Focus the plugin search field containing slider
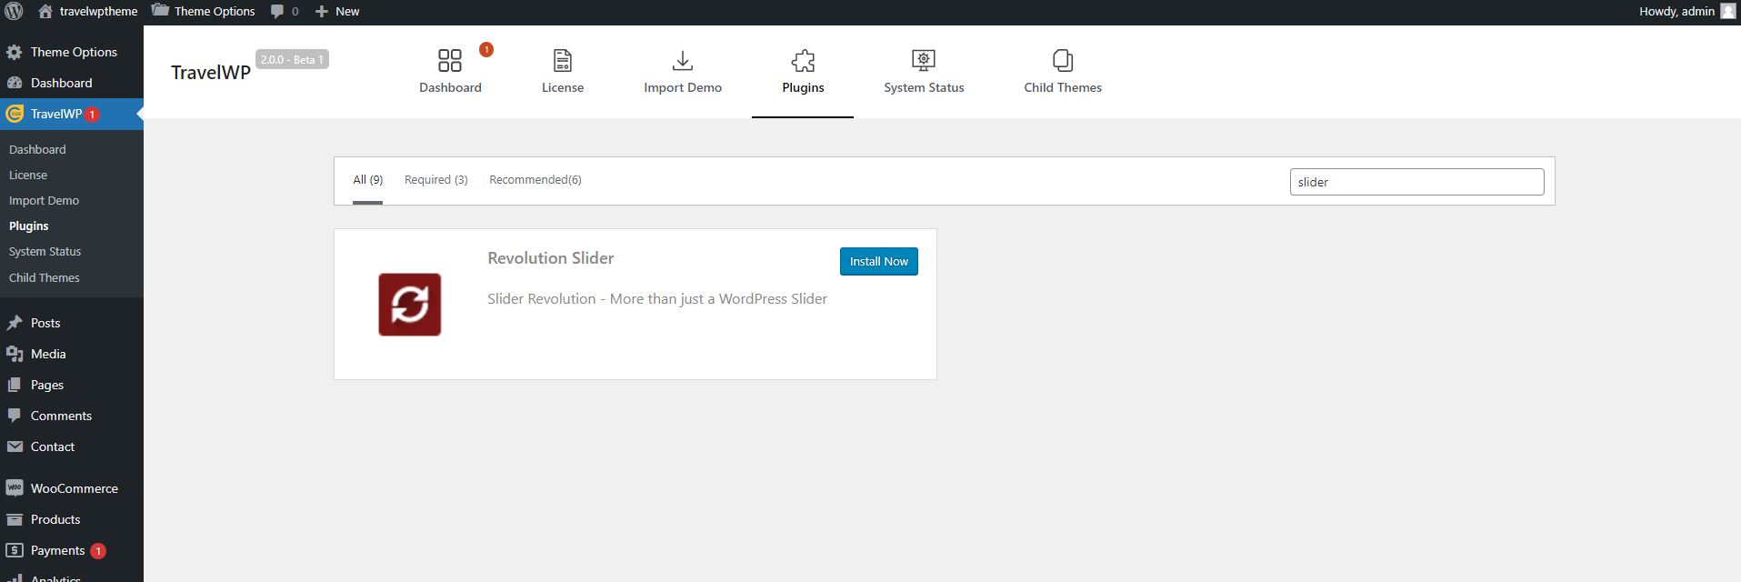1741x582 pixels. [1416, 182]
